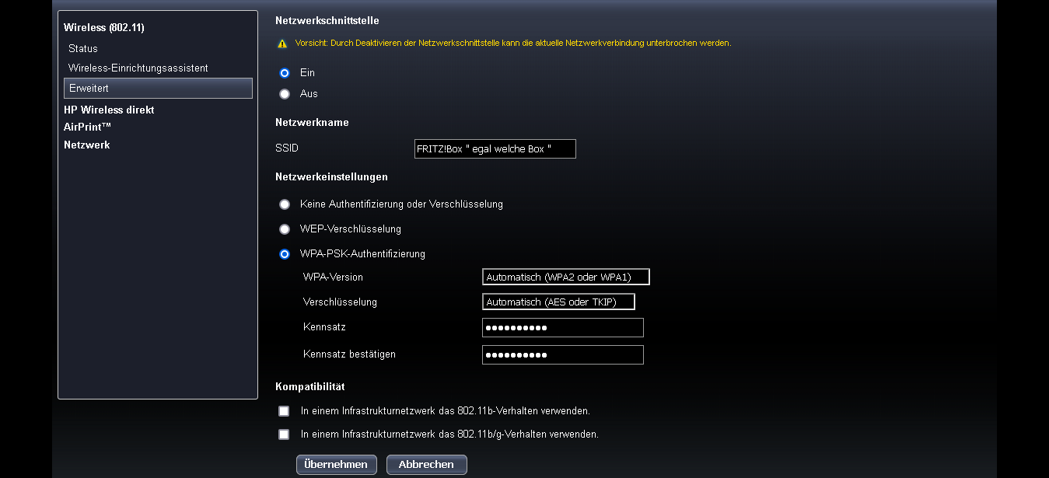Focus the Kennsatz password field
Screen dimensions: 1049x478
pos(562,327)
